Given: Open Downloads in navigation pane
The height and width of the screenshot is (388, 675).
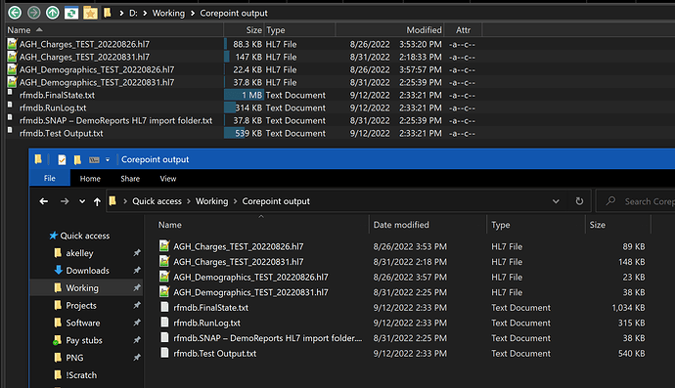Looking at the screenshot, I should (87, 271).
